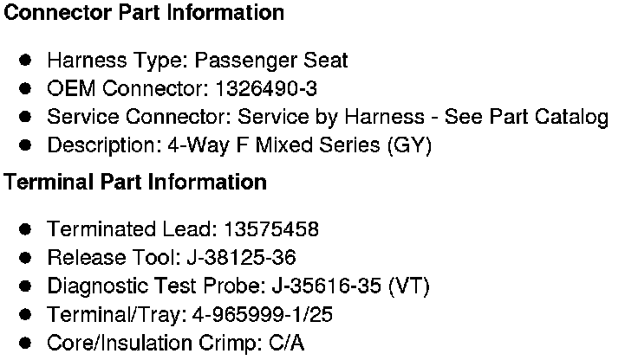Click the Service Connector: Service by Harness line
This screenshot has height=360, width=638.
328,117
